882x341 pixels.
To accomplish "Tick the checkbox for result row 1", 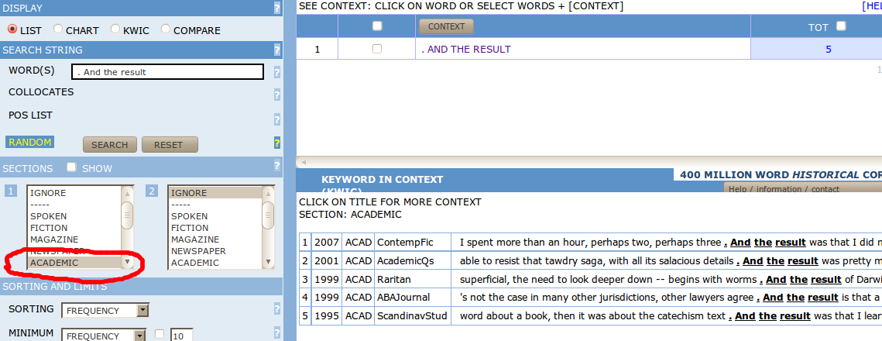I will tap(377, 49).
